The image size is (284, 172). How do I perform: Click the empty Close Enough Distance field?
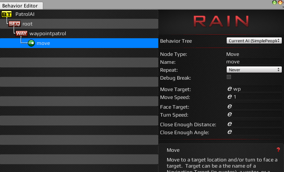tap(258, 124)
